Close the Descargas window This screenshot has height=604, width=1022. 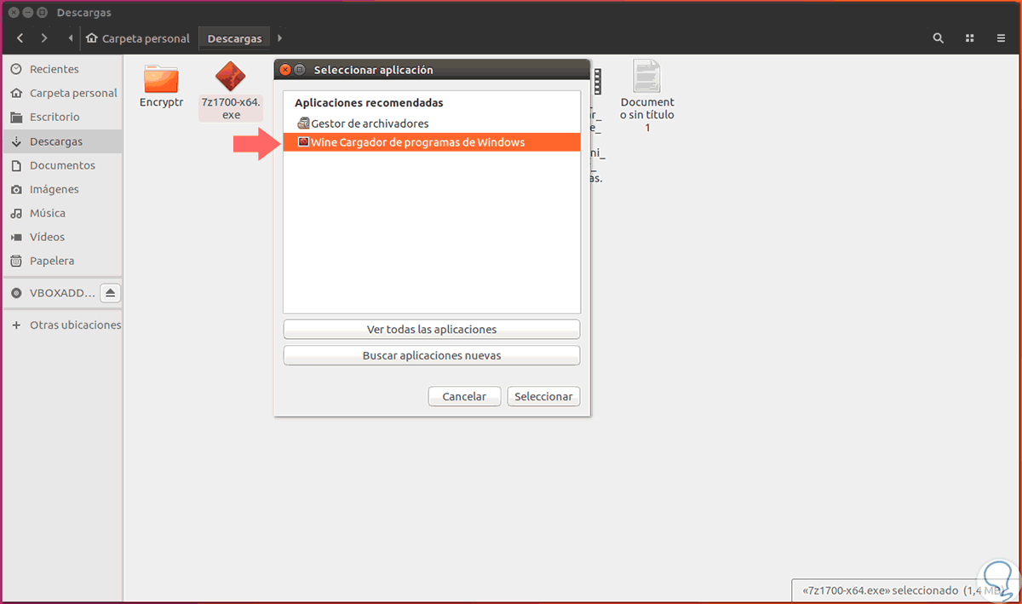tap(12, 13)
